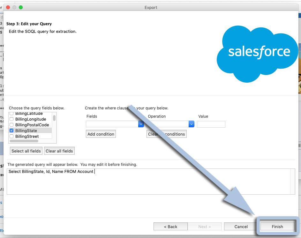Focus the Value input field
Viewport: 301px width, 238px height.
tap(211, 124)
